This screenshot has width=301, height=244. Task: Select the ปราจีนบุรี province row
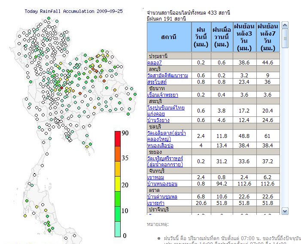click(x=213, y=209)
